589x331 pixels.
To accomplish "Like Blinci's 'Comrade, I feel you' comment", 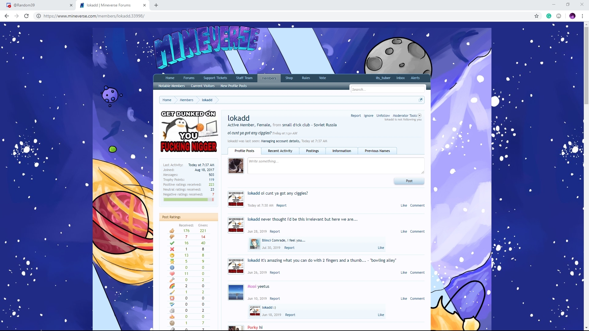I will point(381,248).
